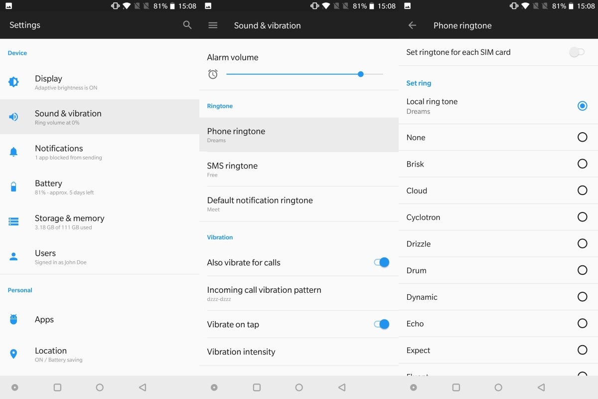Open Storage & memory settings
The image size is (598, 399).
(100, 221)
